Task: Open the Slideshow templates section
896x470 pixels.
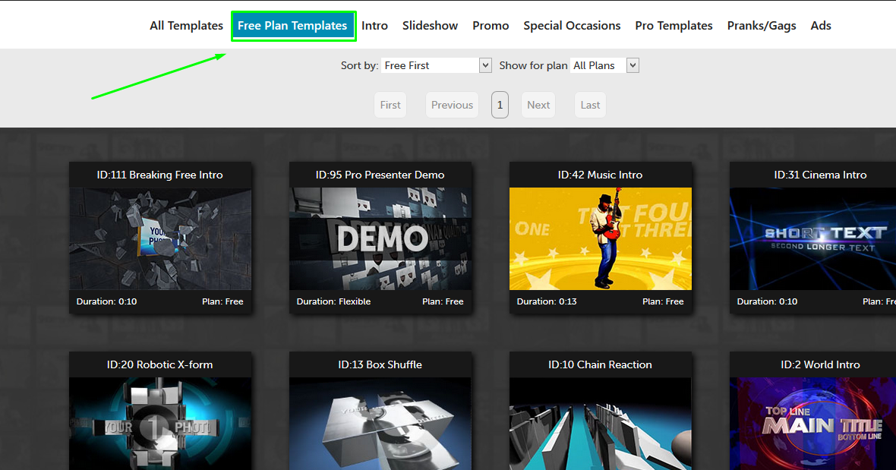Action: tap(430, 25)
